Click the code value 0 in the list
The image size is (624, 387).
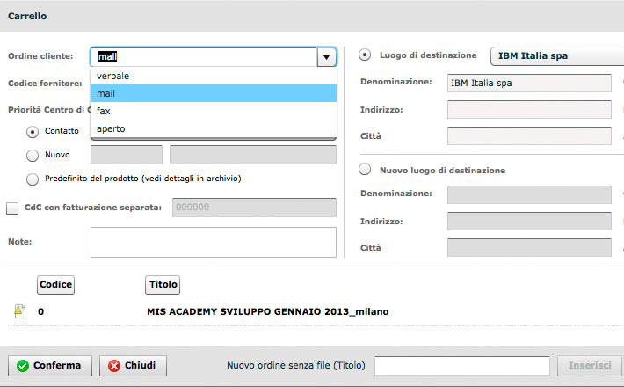pyautogui.click(x=41, y=311)
